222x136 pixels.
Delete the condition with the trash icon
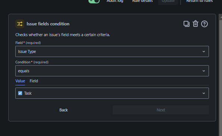pyautogui.click(x=196, y=24)
